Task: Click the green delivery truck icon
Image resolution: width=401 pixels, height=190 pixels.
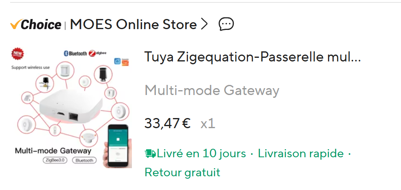Action: (x=150, y=154)
